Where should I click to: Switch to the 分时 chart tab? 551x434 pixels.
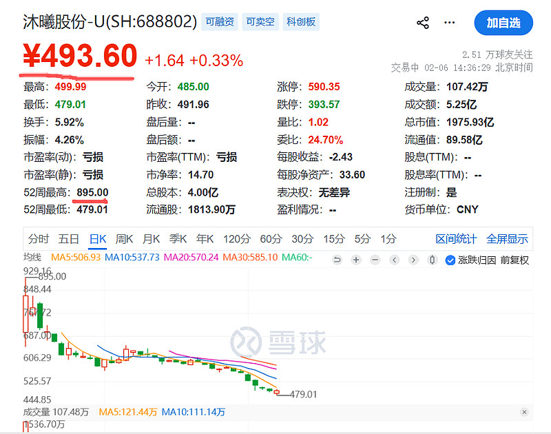pos(39,239)
